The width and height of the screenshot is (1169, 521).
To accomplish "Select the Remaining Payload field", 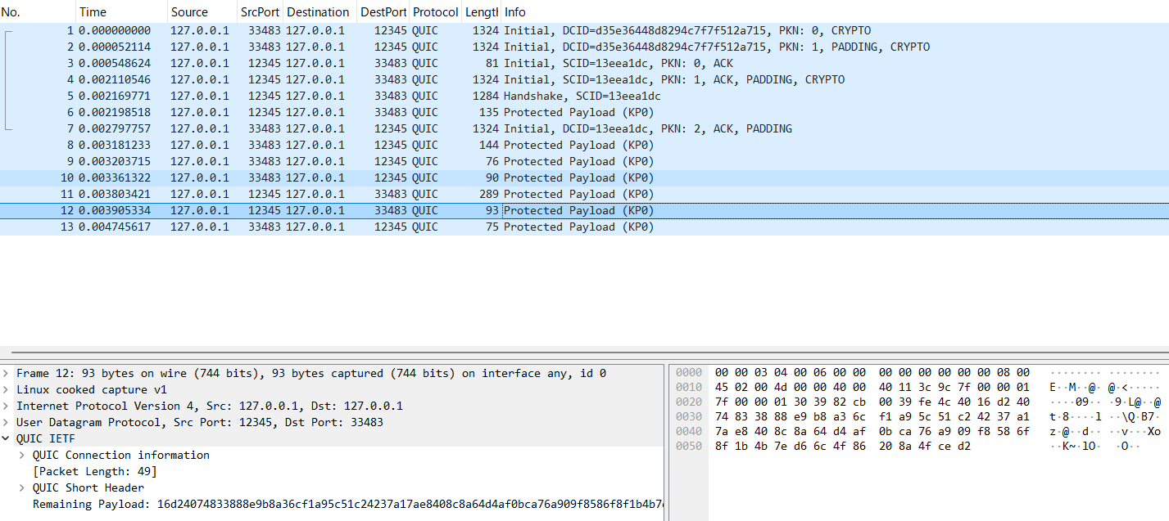I will 347,504.
